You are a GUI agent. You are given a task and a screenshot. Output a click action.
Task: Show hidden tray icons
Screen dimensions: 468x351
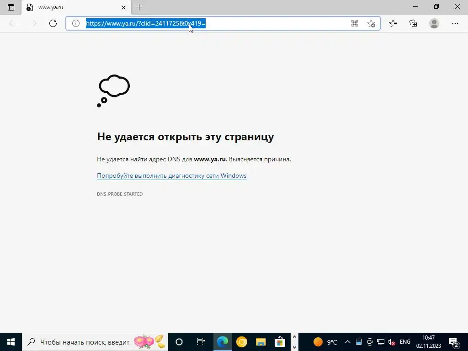coord(348,342)
